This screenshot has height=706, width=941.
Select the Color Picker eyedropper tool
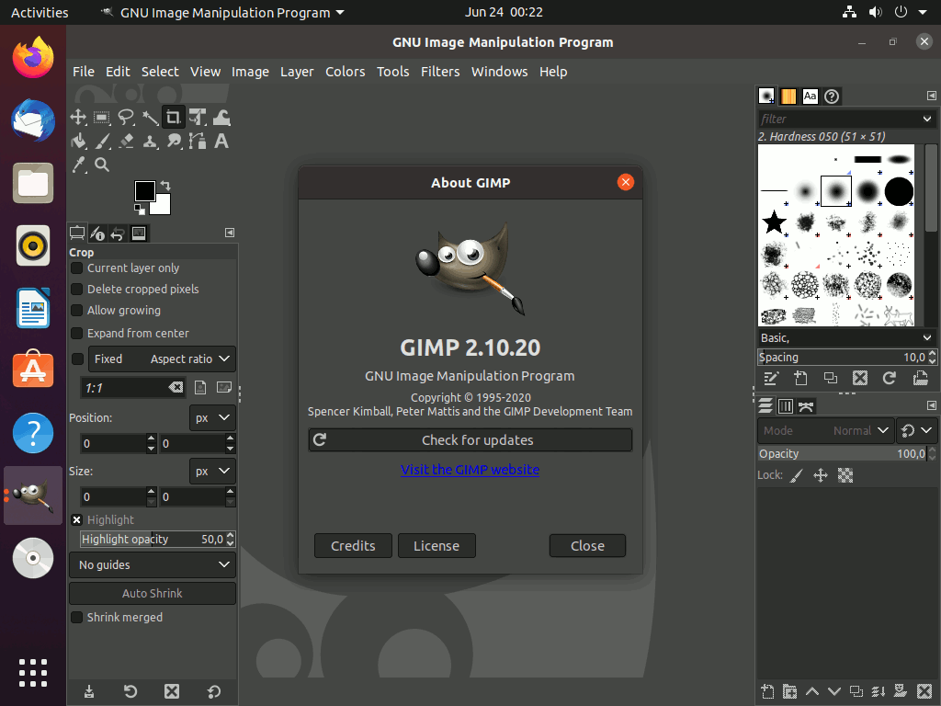pos(78,165)
